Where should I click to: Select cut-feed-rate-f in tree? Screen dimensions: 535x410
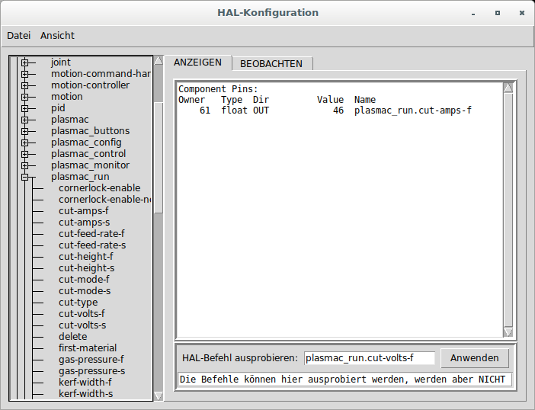(x=91, y=234)
